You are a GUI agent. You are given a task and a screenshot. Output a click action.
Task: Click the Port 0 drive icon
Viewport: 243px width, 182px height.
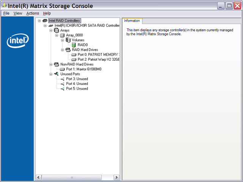(74, 55)
